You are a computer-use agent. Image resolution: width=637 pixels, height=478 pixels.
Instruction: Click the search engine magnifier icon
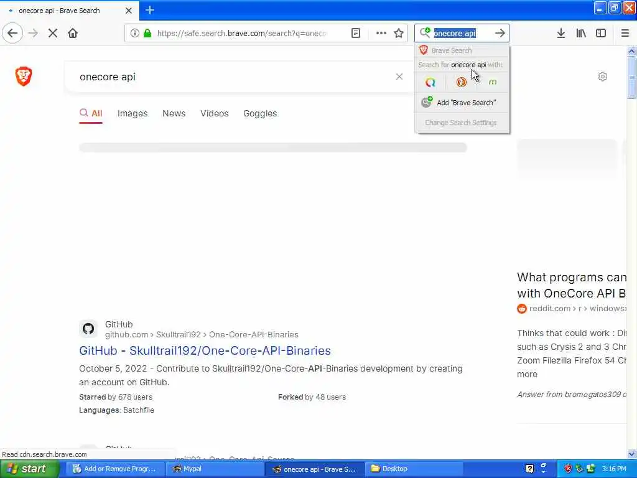pyautogui.click(x=425, y=32)
